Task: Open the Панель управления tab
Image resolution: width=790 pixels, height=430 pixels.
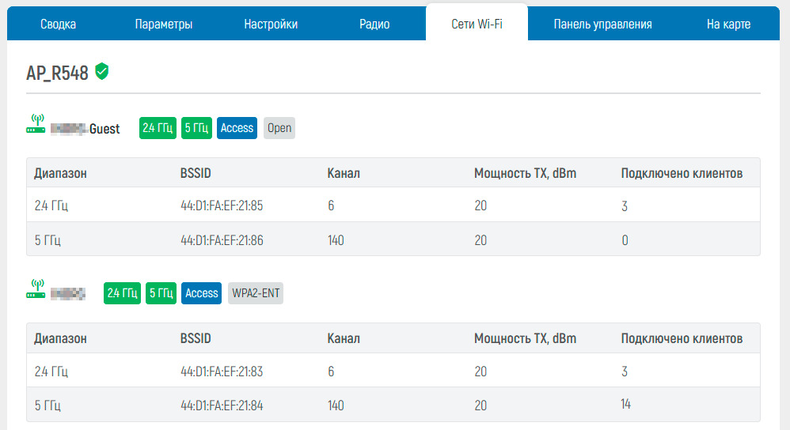Action: pos(602,24)
